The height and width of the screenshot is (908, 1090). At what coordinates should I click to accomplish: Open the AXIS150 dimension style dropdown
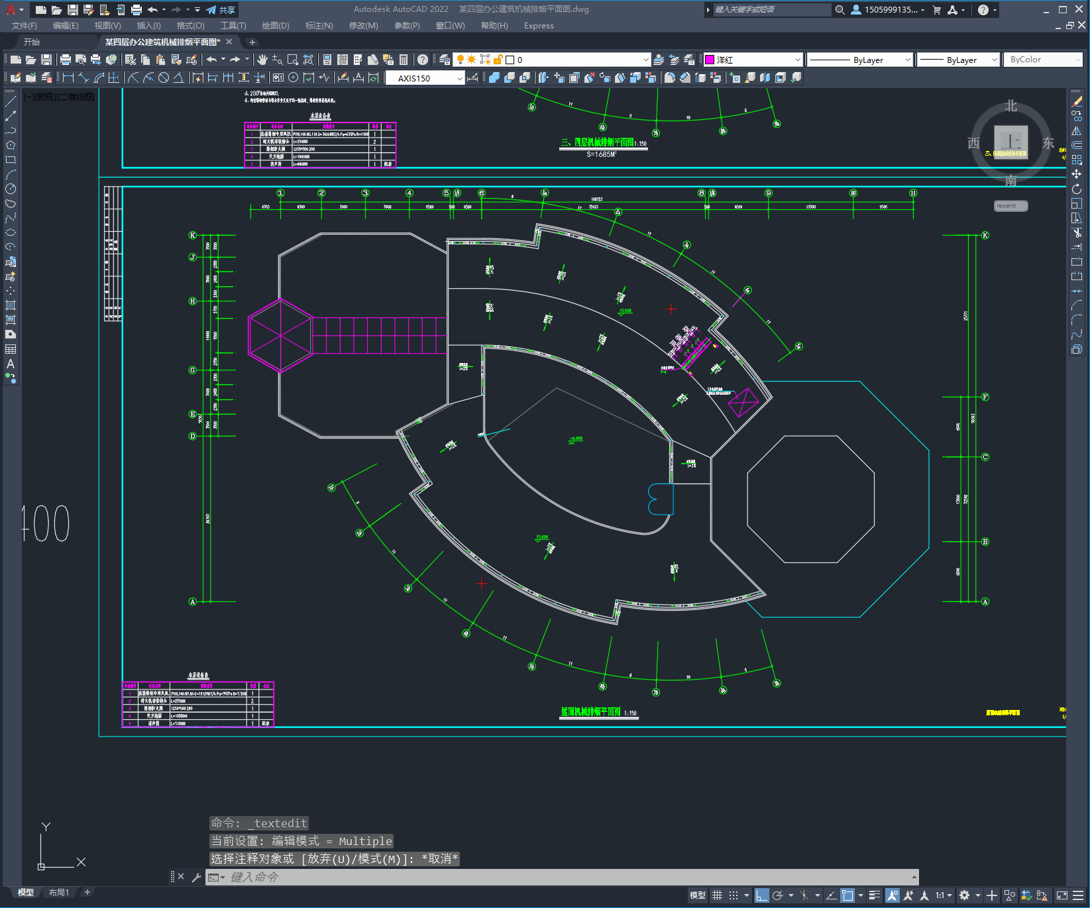tap(425, 78)
